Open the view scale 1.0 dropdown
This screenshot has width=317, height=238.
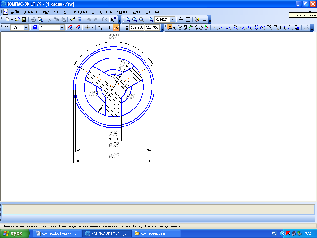[x=26, y=28]
